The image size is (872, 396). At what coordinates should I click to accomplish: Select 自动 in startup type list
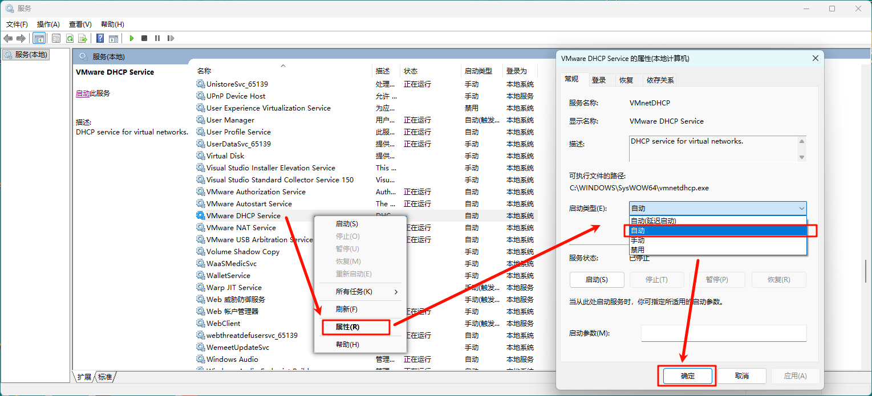point(718,231)
